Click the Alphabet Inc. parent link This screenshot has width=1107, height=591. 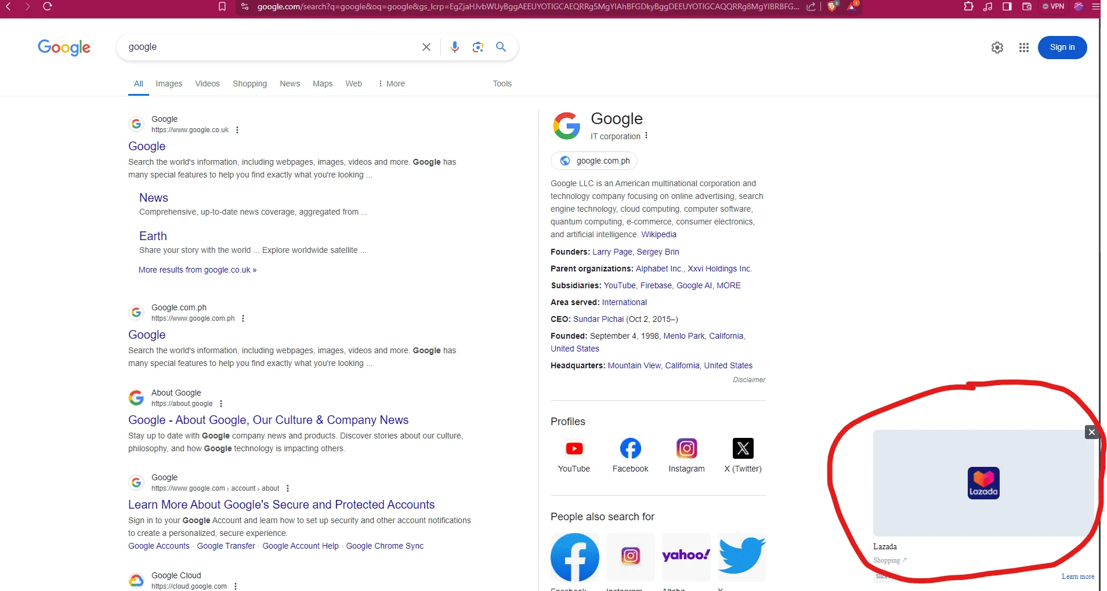click(x=660, y=269)
